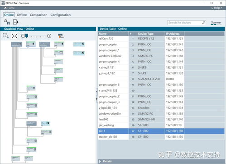Click the Home icon in header

5,8
